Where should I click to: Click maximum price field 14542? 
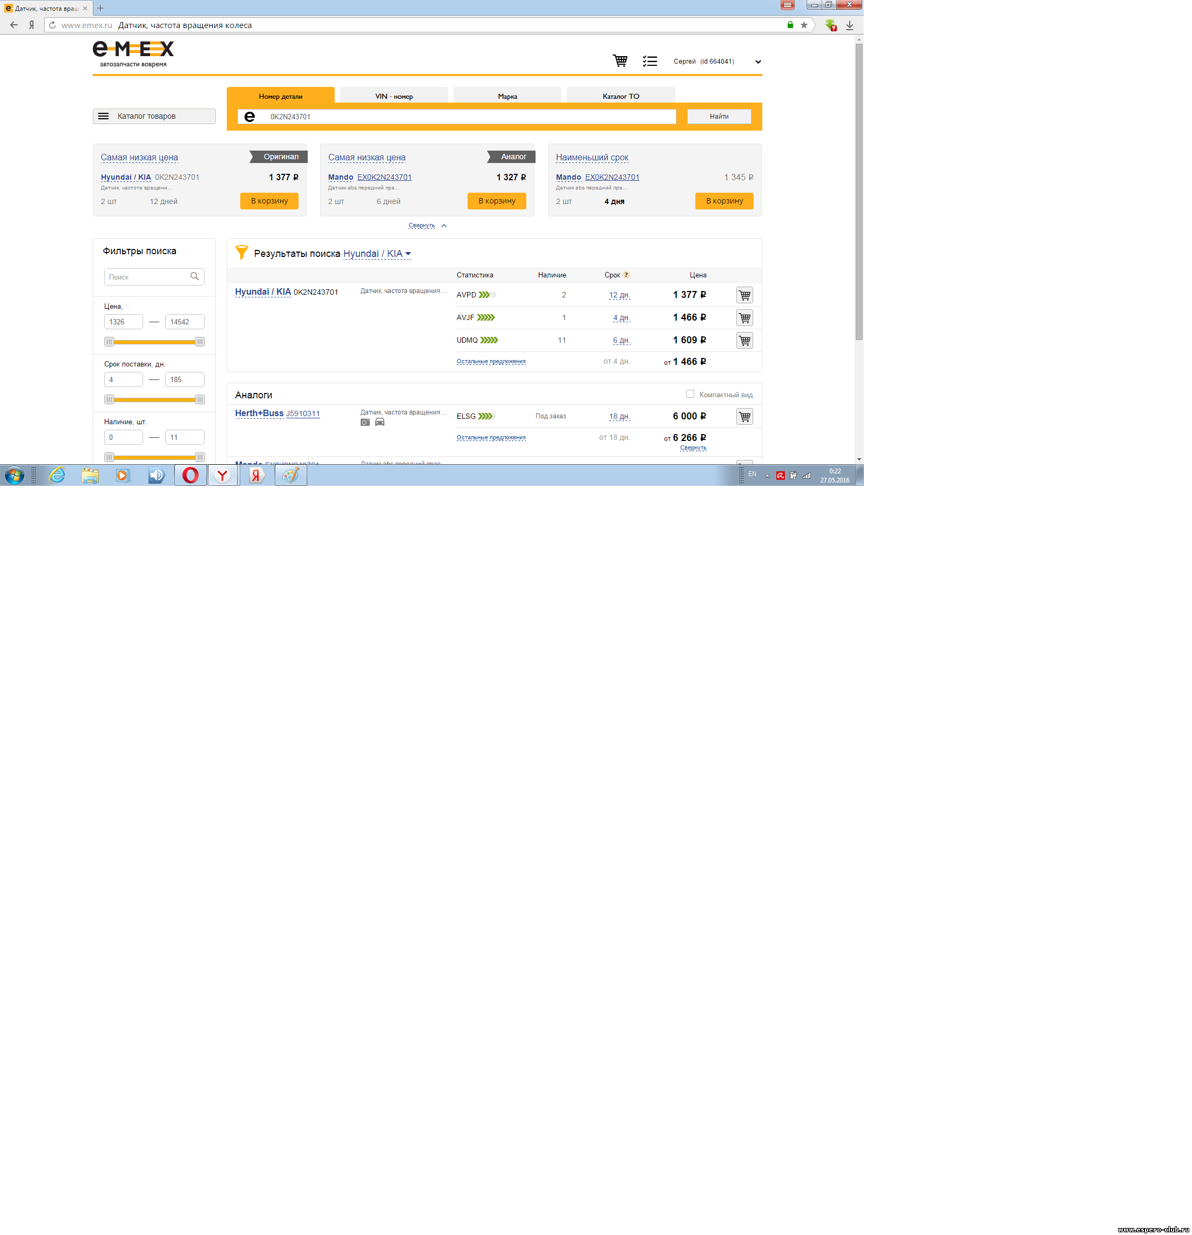tap(185, 322)
